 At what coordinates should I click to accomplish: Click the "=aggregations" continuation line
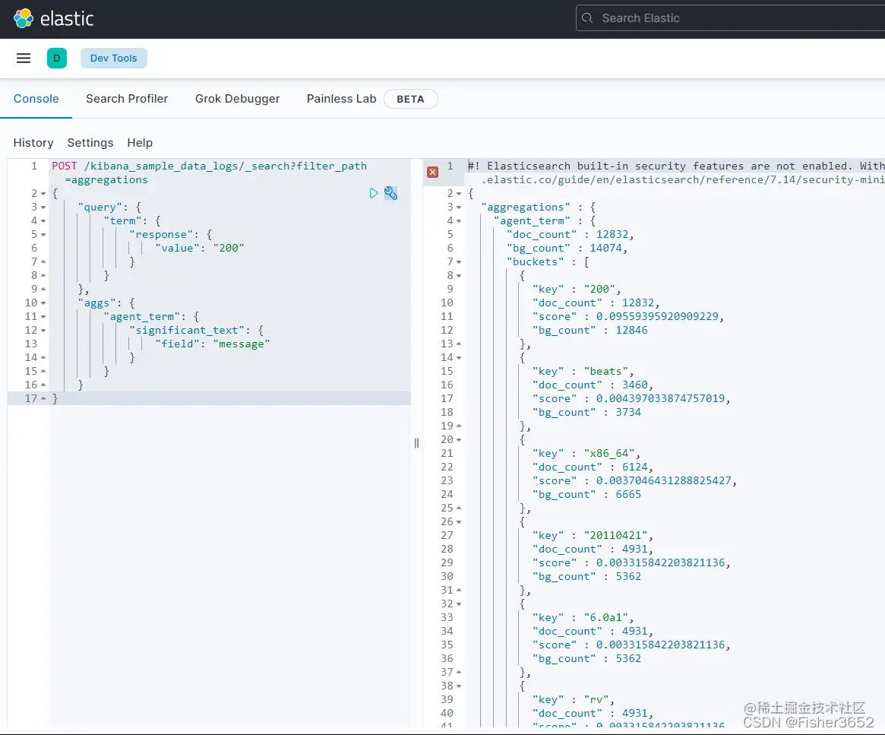click(x=106, y=179)
